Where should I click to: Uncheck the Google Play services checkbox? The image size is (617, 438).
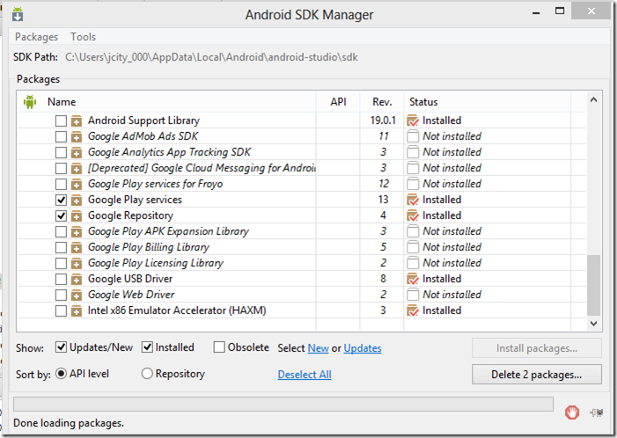click(x=61, y=200)
